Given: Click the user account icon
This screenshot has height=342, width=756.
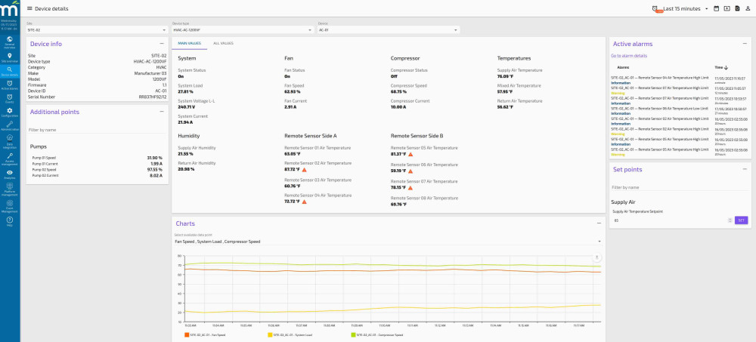Looking at the screenshot, I should tap(747, 8).
